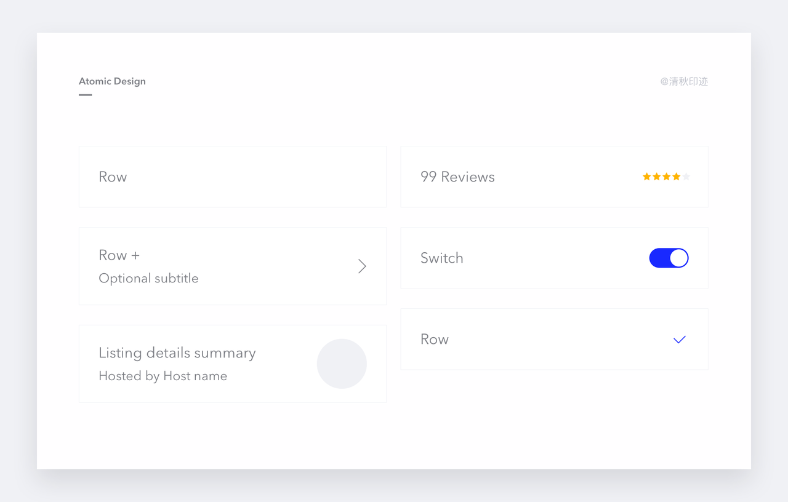
Task: Click the short underline beneath Atomic Design
Action: pos(86,95)
